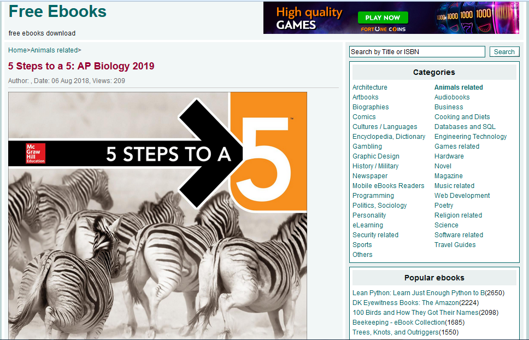Open the Politics, Sociology category

click(x=380, y=205)
